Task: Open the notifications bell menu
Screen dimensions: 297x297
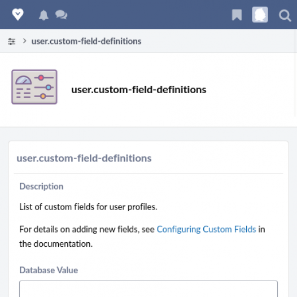Action: click(43, 15)
